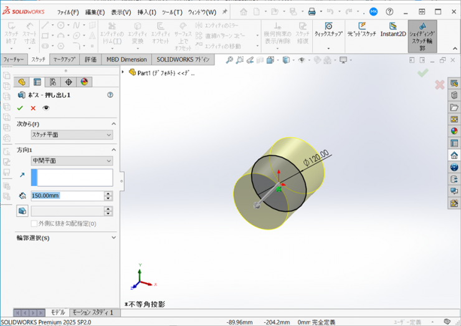Confirm extrude with the green checkmark

tap(20, 108)
